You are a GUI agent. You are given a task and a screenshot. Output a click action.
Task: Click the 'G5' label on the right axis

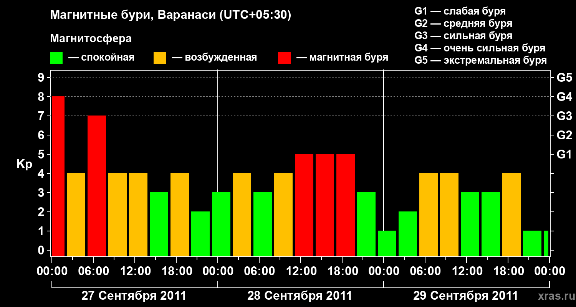click(x=564, y=78)
